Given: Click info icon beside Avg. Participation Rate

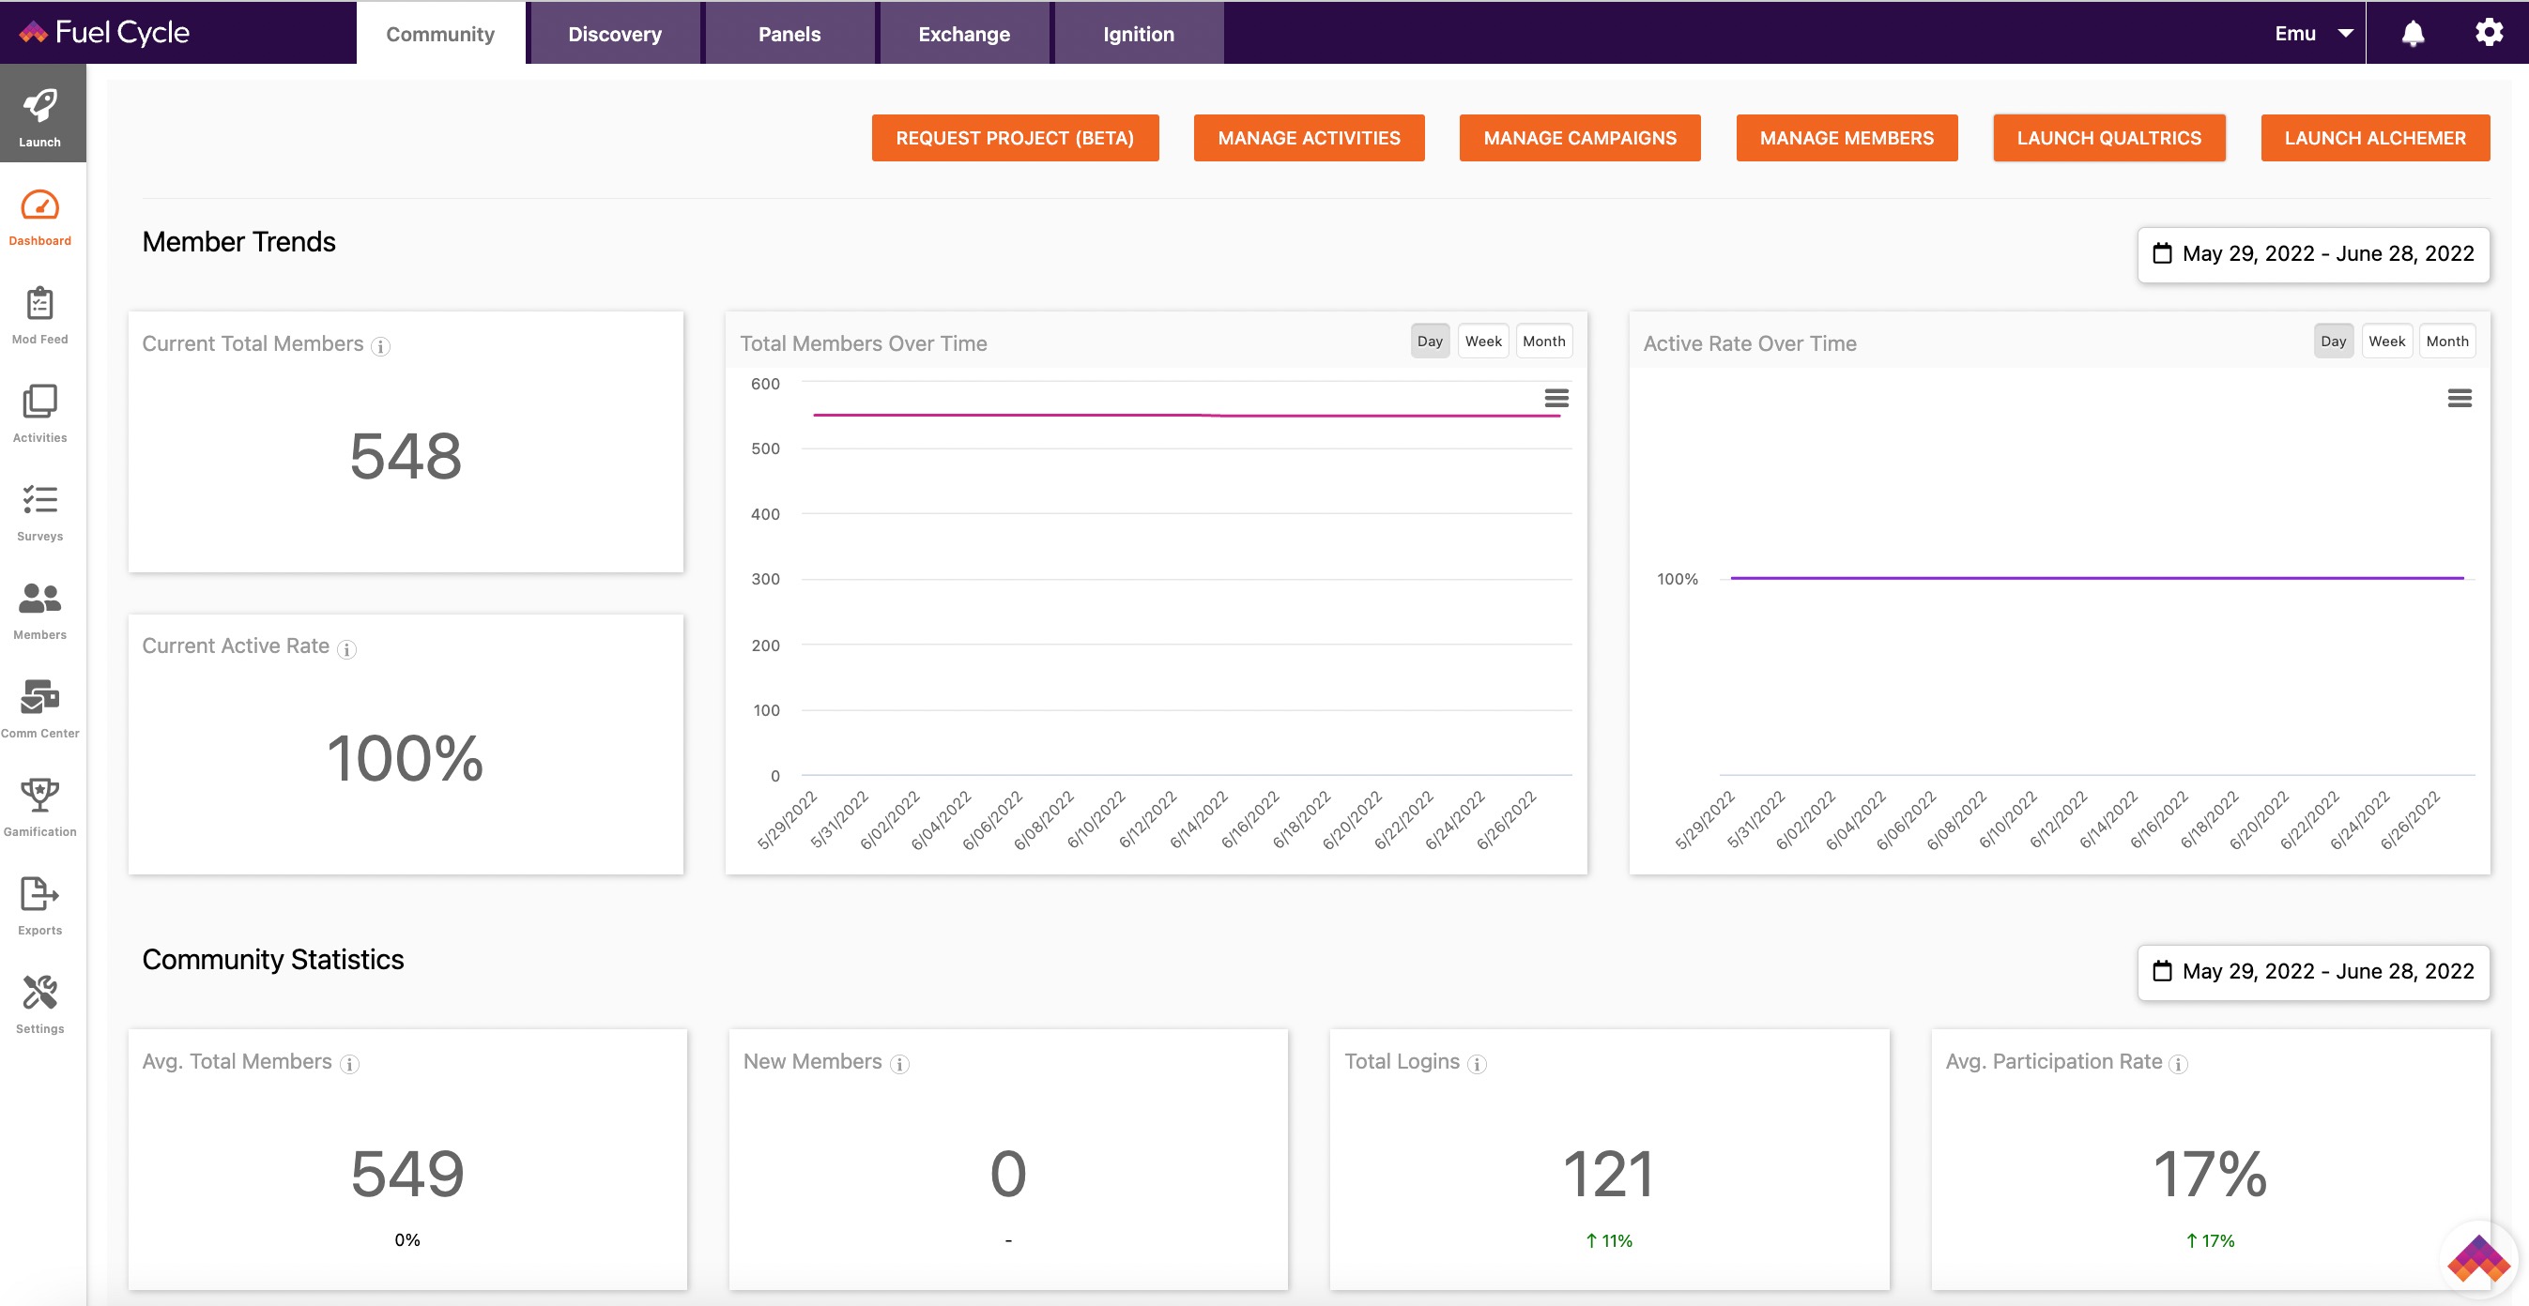Looking at the screenshot, I should [x=2179, y=1064].
